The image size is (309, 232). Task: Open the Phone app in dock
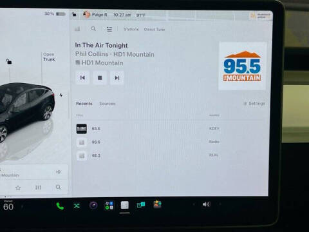[60, 206]
